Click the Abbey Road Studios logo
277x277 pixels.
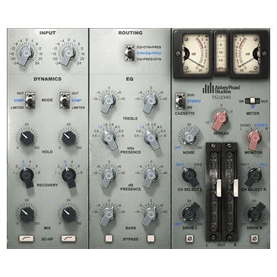[x=221, y=89]
